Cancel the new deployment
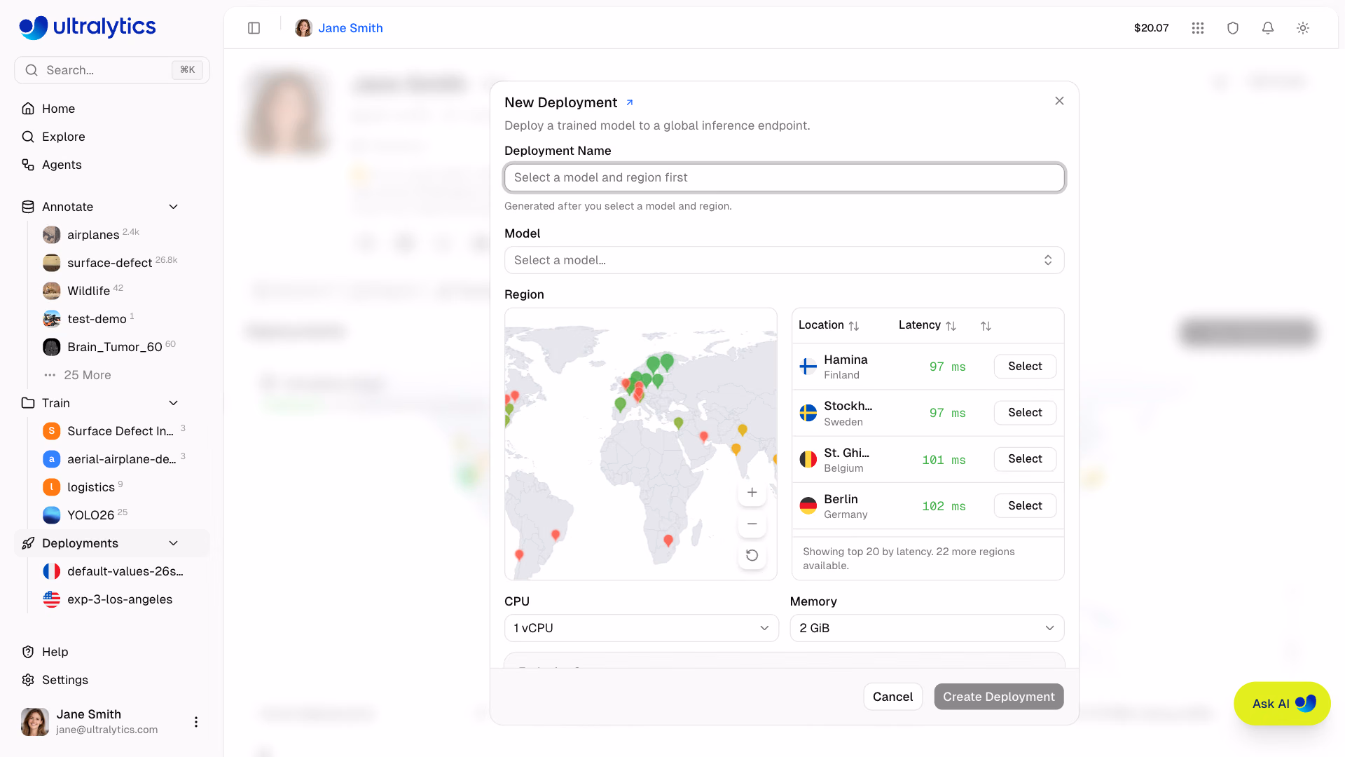The height and width of the screenshot is (757, 1345). click(x=892, y=697)
